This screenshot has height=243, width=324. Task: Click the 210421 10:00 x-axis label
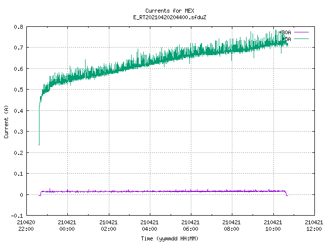tap(273, 226)
